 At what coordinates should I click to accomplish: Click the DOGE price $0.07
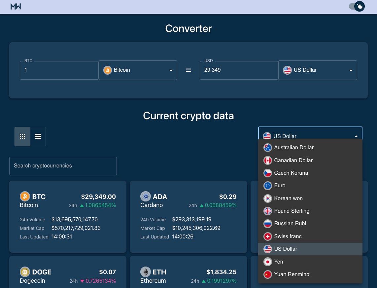108,272
